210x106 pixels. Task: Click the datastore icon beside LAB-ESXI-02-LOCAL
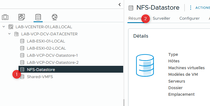[22, 48]
